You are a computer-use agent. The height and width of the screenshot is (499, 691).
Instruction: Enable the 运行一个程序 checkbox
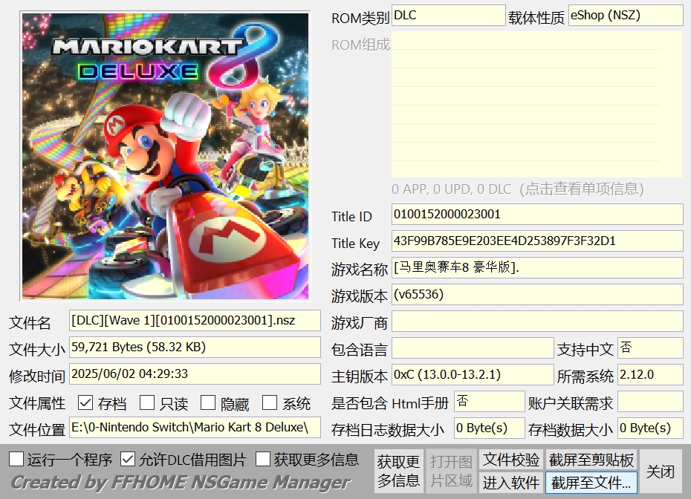tap(16, 459)
